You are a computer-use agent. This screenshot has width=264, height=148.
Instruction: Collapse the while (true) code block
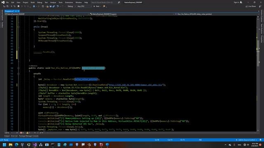click(x=19, y=27)
